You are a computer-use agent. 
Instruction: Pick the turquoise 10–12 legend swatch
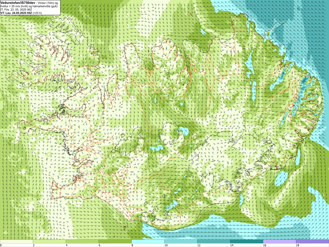tap(181, 242)
